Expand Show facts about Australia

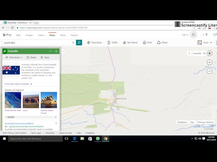(x=18, y=84)
